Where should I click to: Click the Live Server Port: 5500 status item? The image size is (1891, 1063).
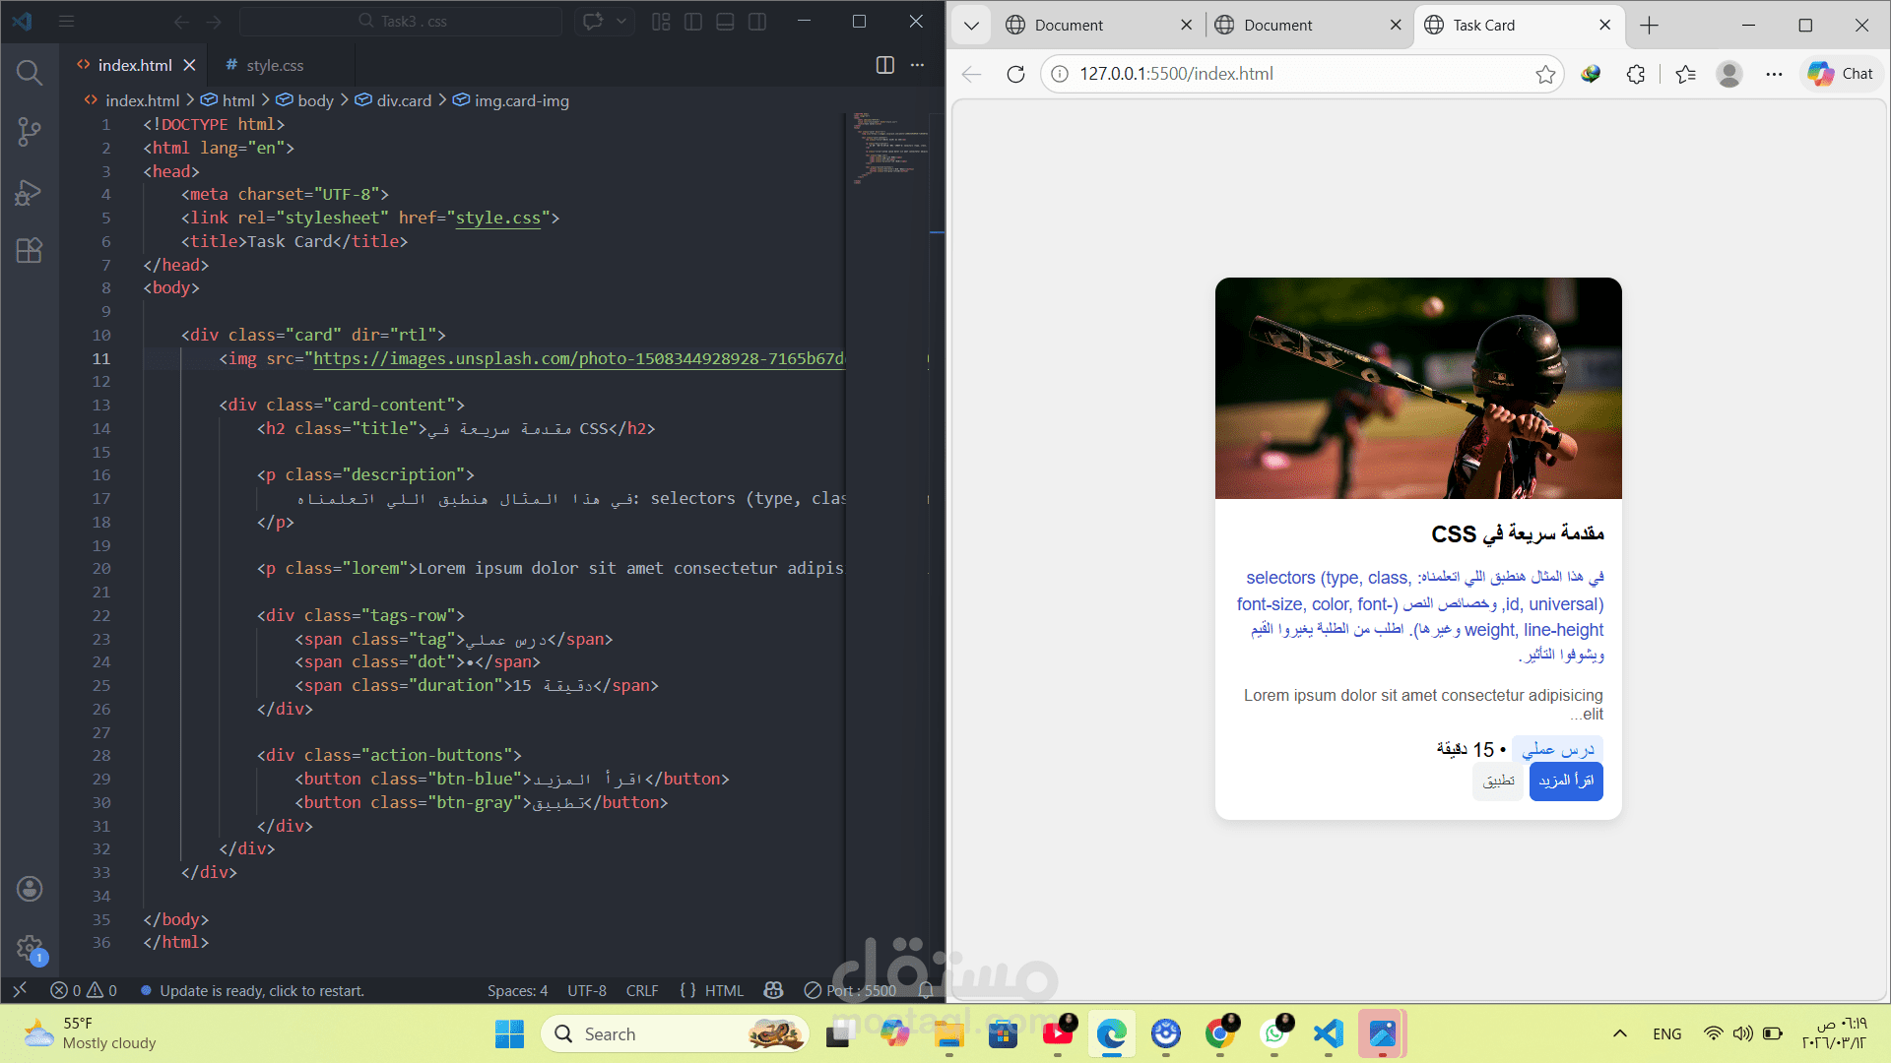(849, 990)
